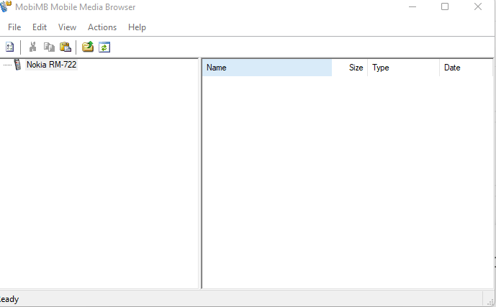Click the Copy toolbar icon
The image size is (496, 307).
(49, 47)
